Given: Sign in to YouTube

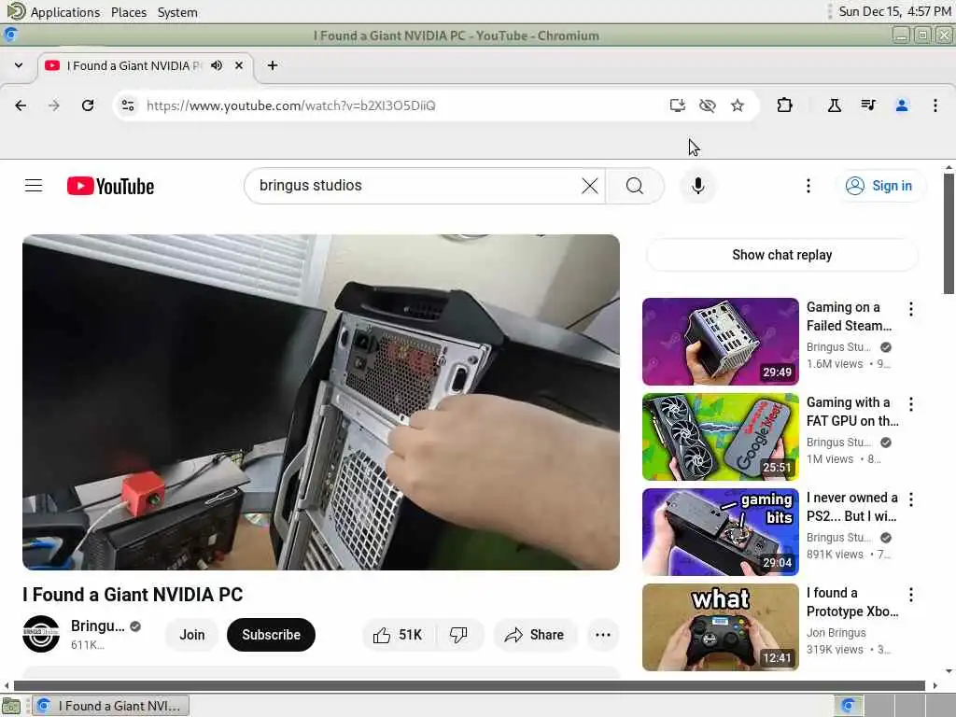Looking at the screenshot, I should point(879,186).
